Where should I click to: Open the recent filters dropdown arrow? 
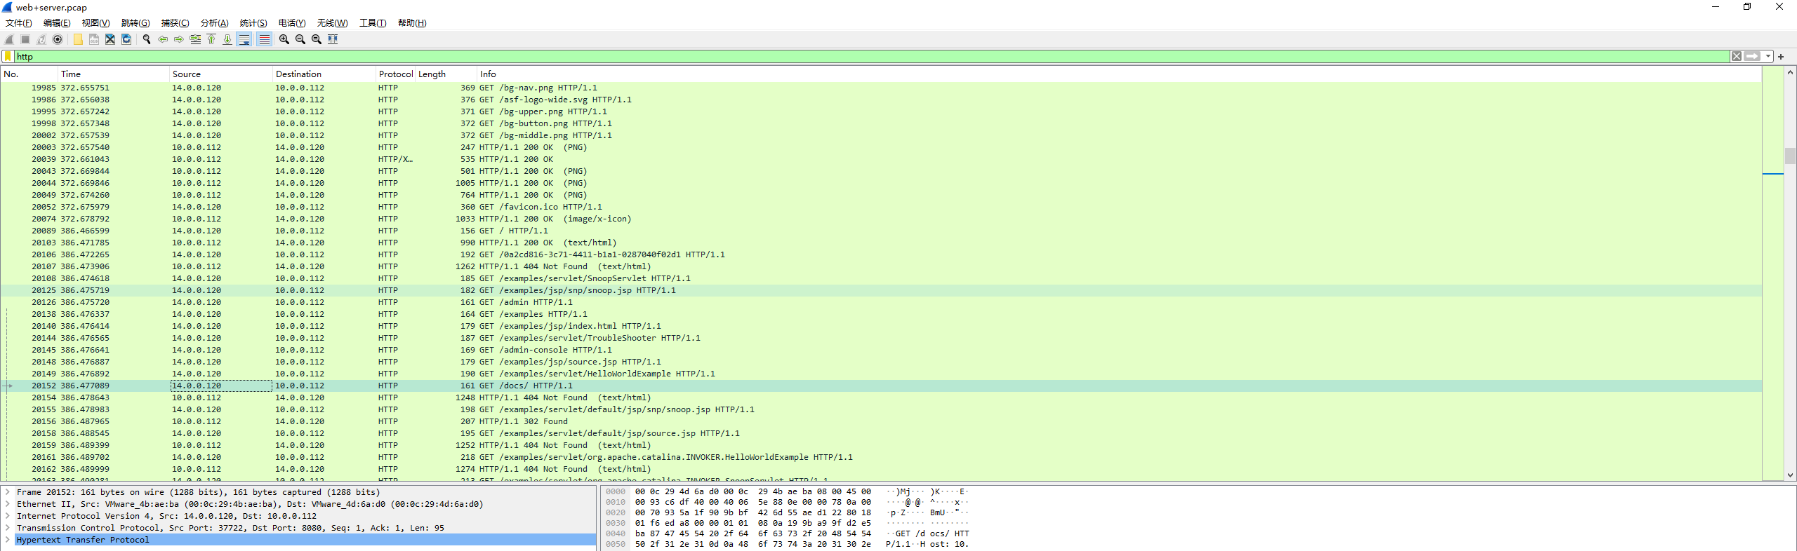point(1768,57)
